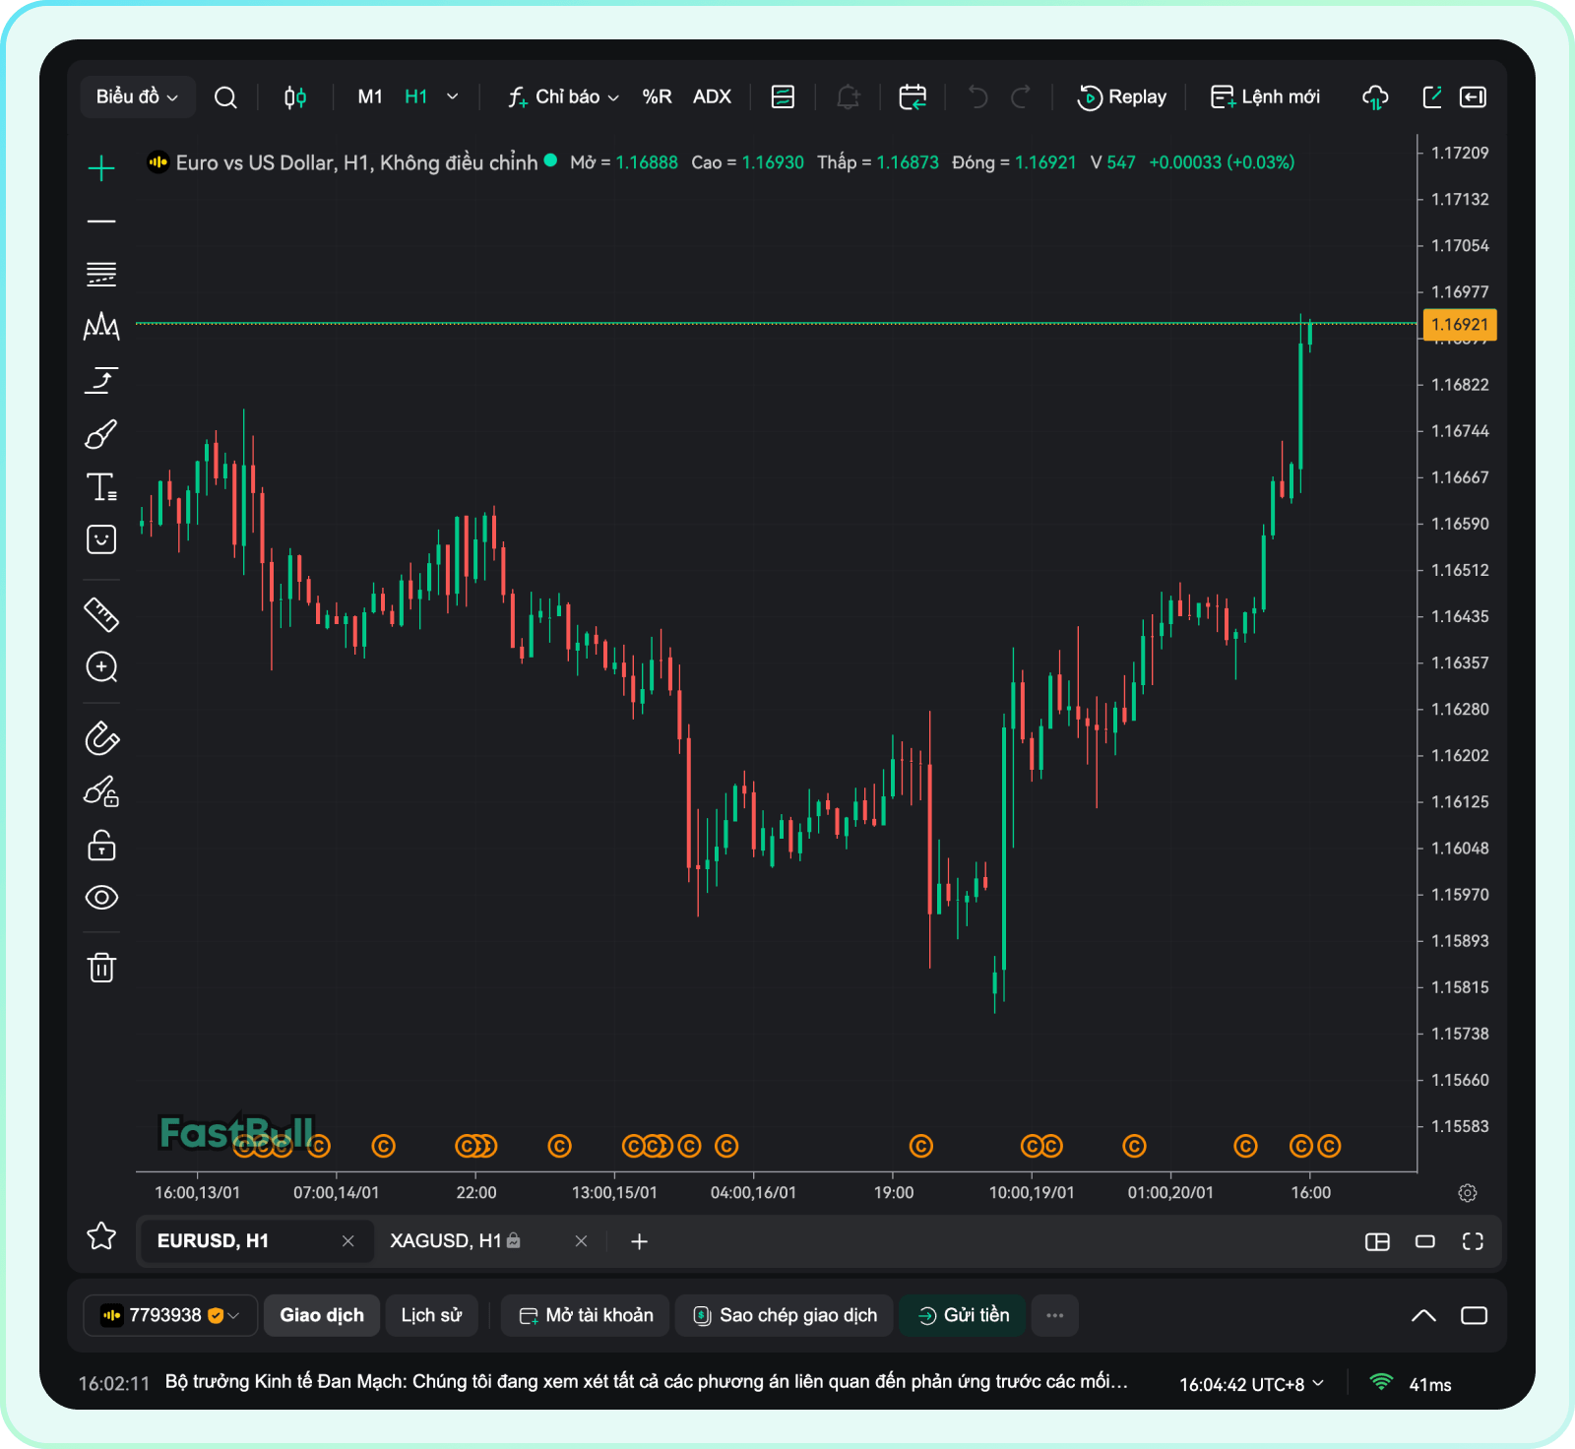Toggle lock on all drawings

tap(101, 846)
